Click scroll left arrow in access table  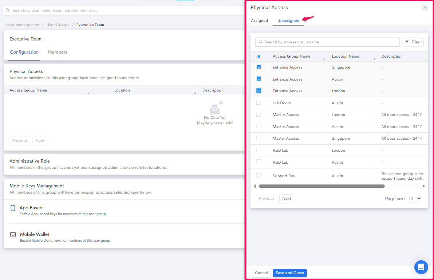point(255,186)
